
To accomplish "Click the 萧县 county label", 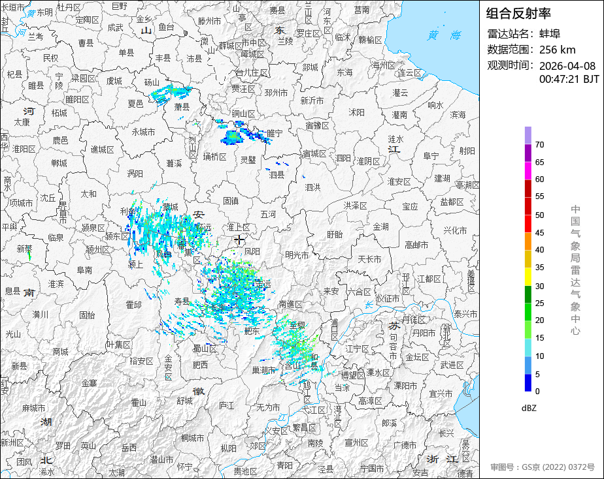I will click(182, 106).
